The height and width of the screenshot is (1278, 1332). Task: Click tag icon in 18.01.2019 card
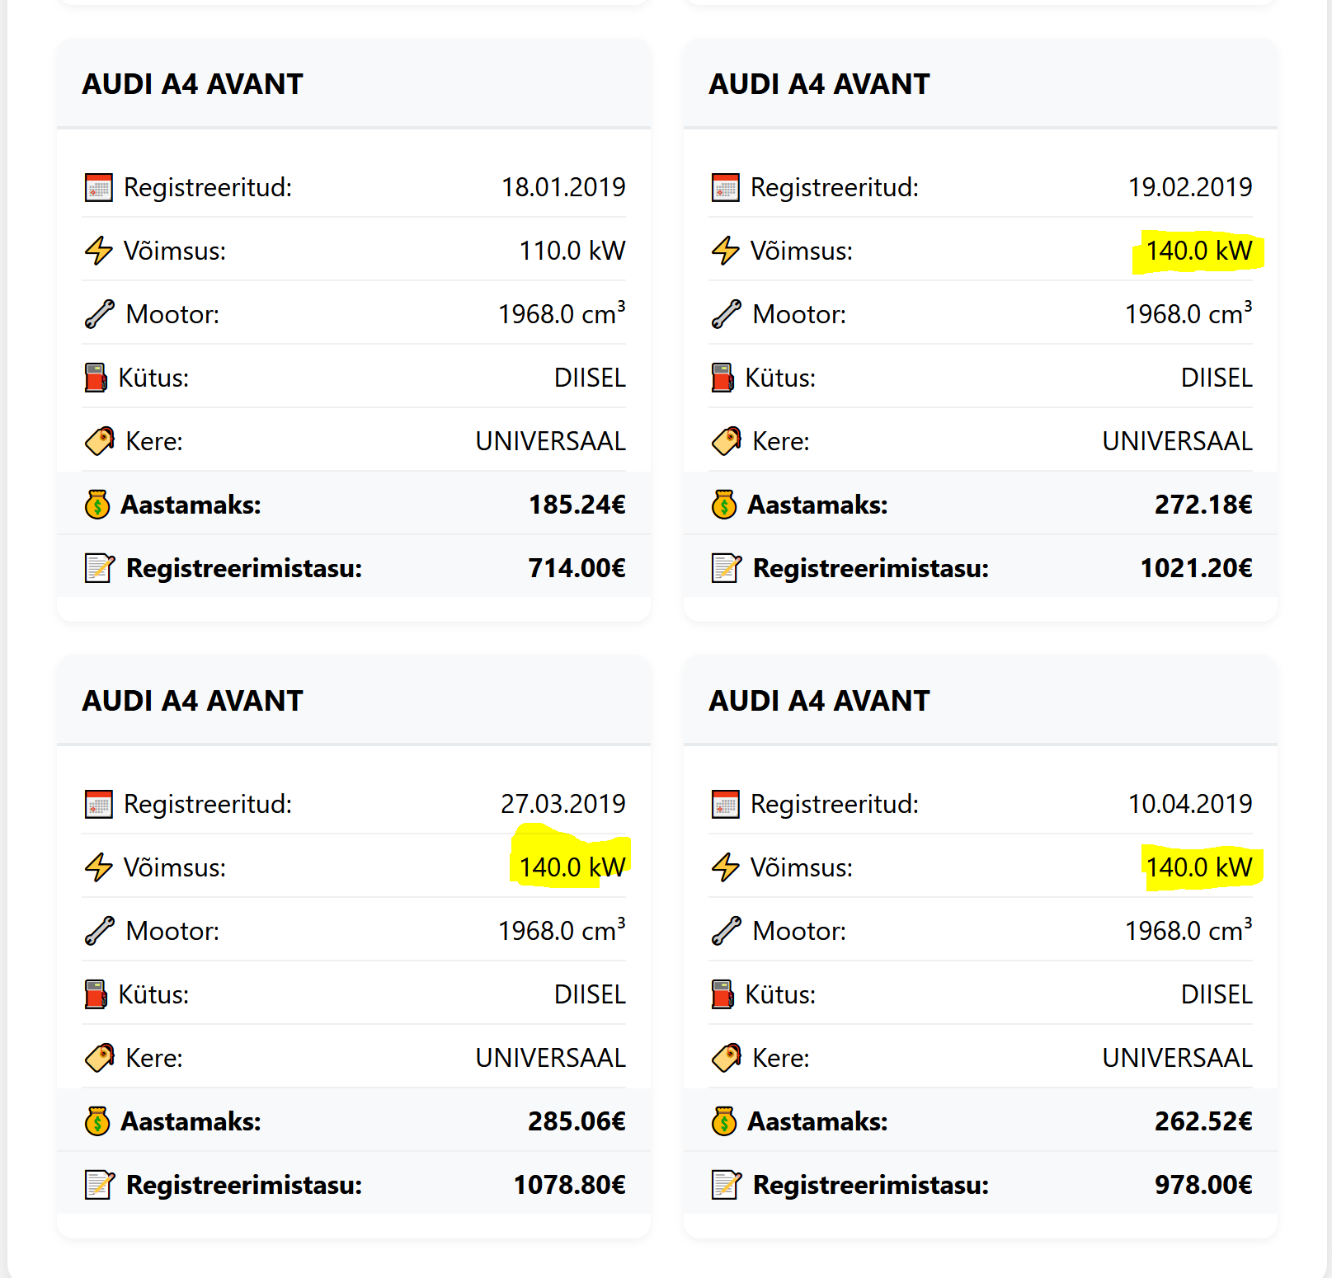click(99, 441)
